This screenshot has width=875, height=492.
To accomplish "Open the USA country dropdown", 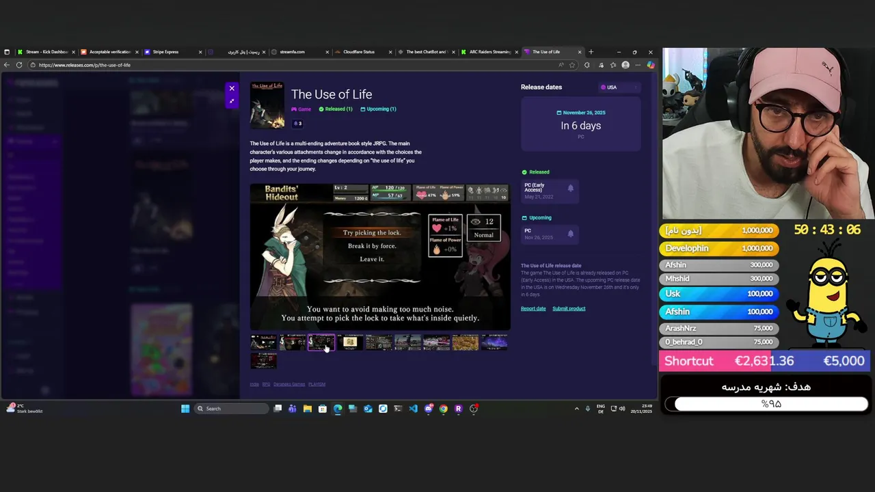I will (x=619, y=87).
